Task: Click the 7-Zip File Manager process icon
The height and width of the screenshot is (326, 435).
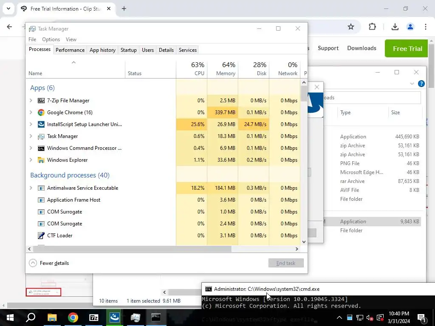Action: point(41,101)
